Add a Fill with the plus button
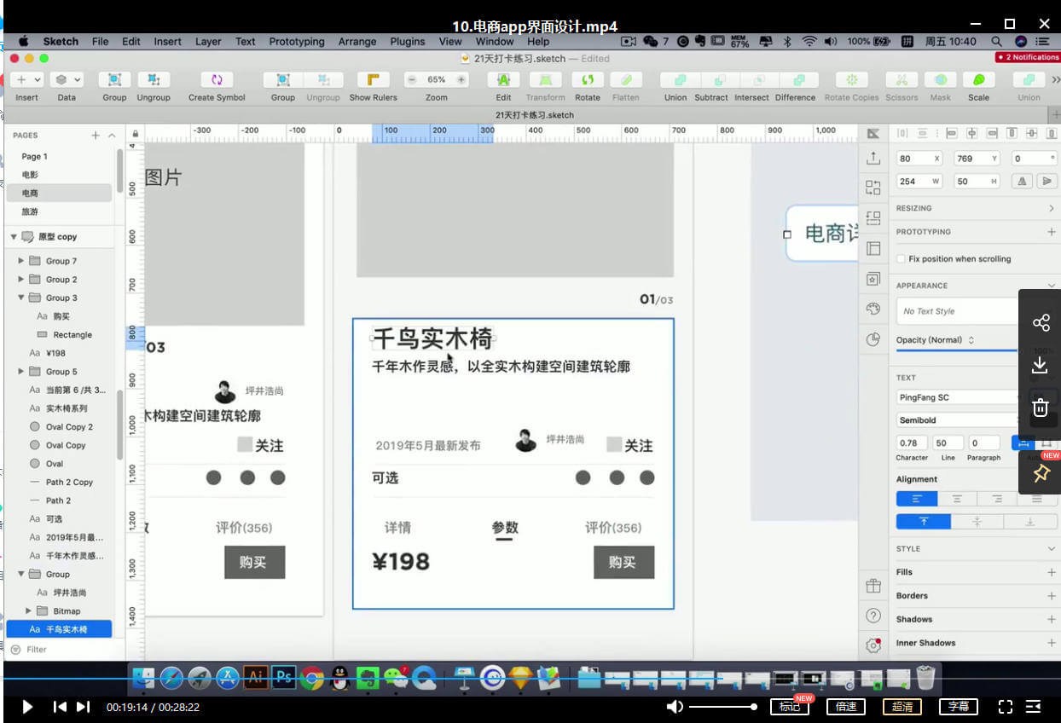Image resolution: width=1061 pixels, height=723 pixels. 1051,571
